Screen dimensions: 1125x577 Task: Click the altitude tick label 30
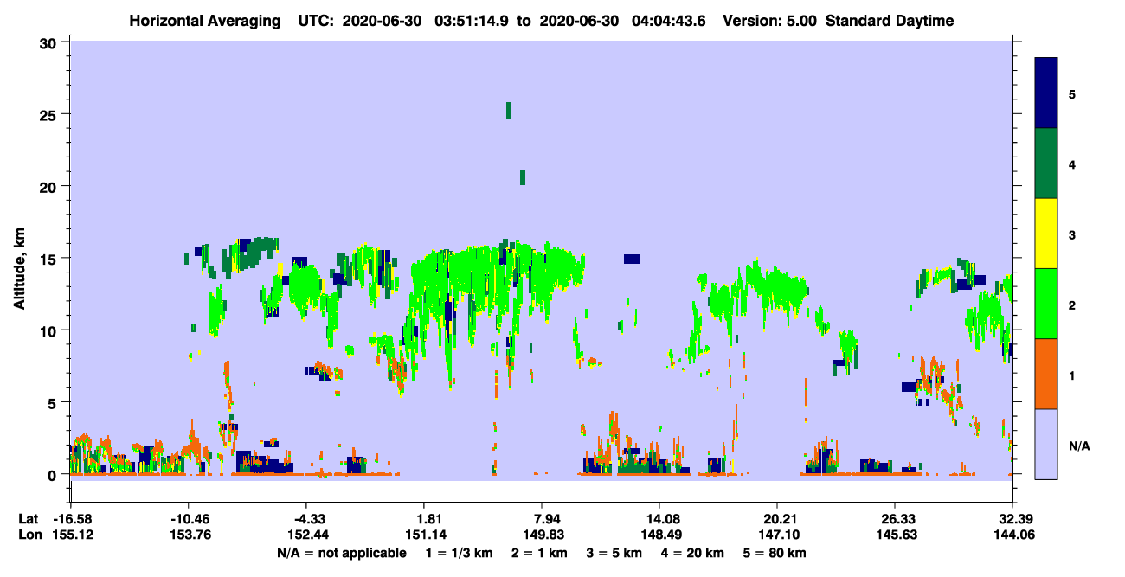49,42
